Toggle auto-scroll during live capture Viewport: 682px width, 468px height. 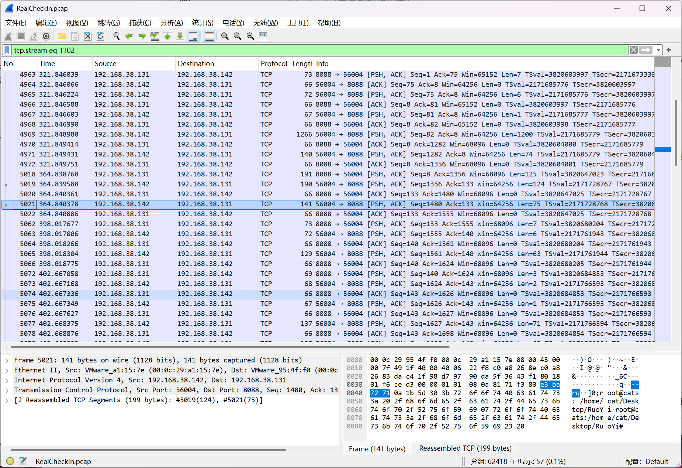(193, 36)
